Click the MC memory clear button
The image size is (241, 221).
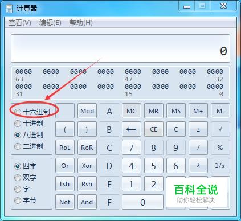point(132,111)
